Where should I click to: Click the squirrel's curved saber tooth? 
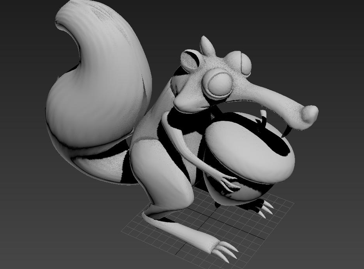[x=287, y=131]
